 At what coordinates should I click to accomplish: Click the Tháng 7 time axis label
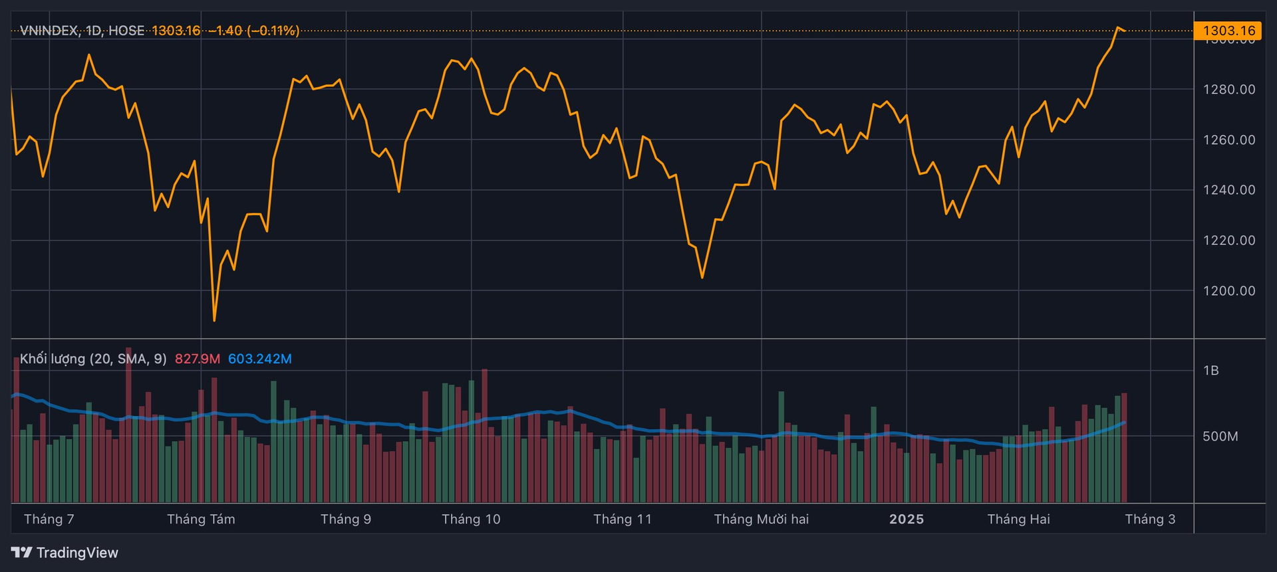(x=49, y=519)
